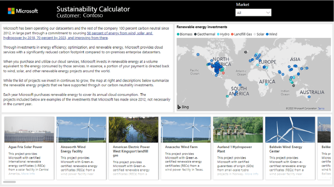Open More info on Aurland 1 Hydropower Plant
This screenshot has height=187, width=334.
tap(252, 174)
